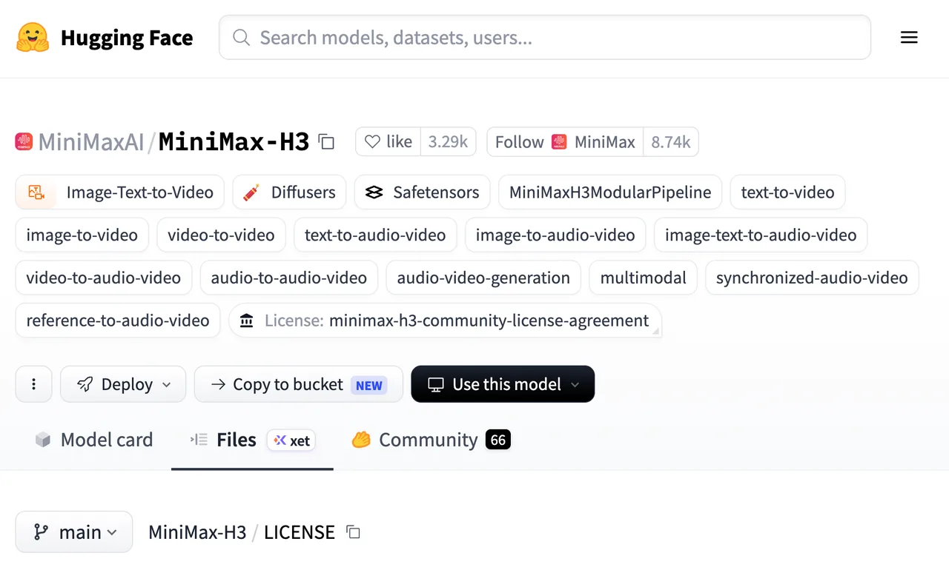Click the Community hands icon
This screenshot has height=570, width=949.
click(361, 440)
